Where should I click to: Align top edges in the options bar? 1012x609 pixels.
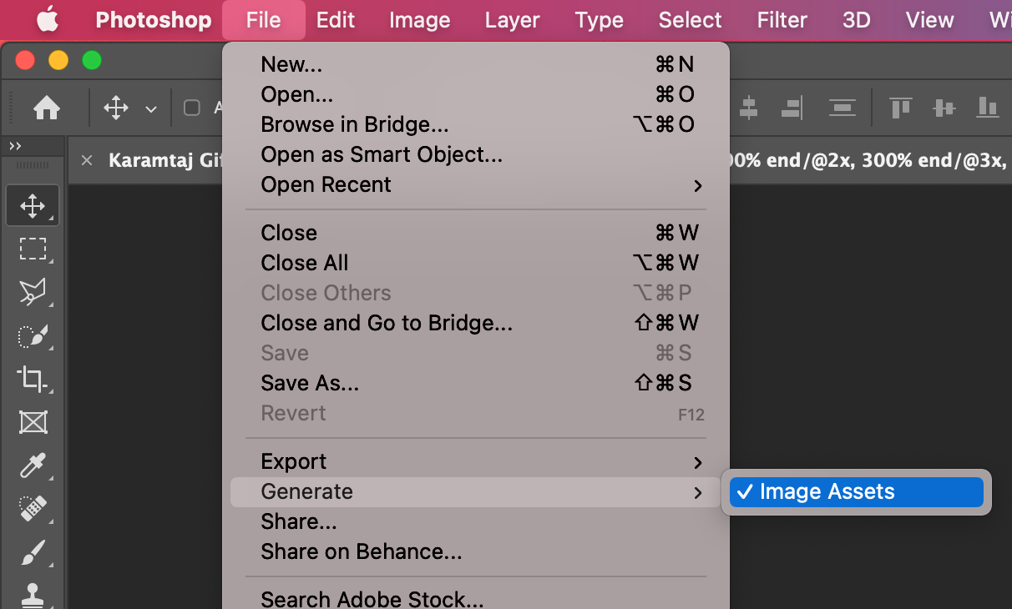tap(900, 108)
